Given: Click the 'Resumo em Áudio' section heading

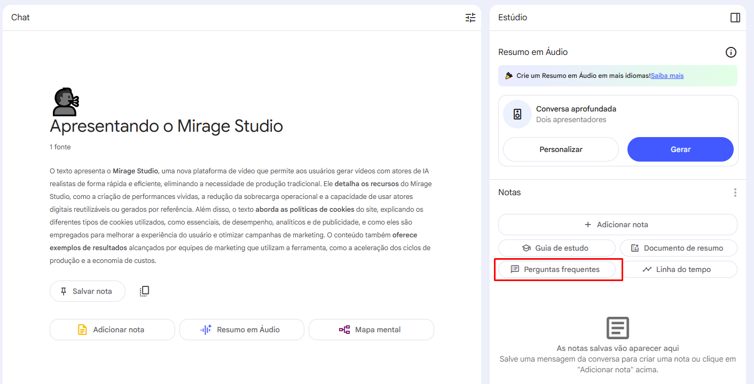Looking at the screenshot, I should click(x=533, y=52).
